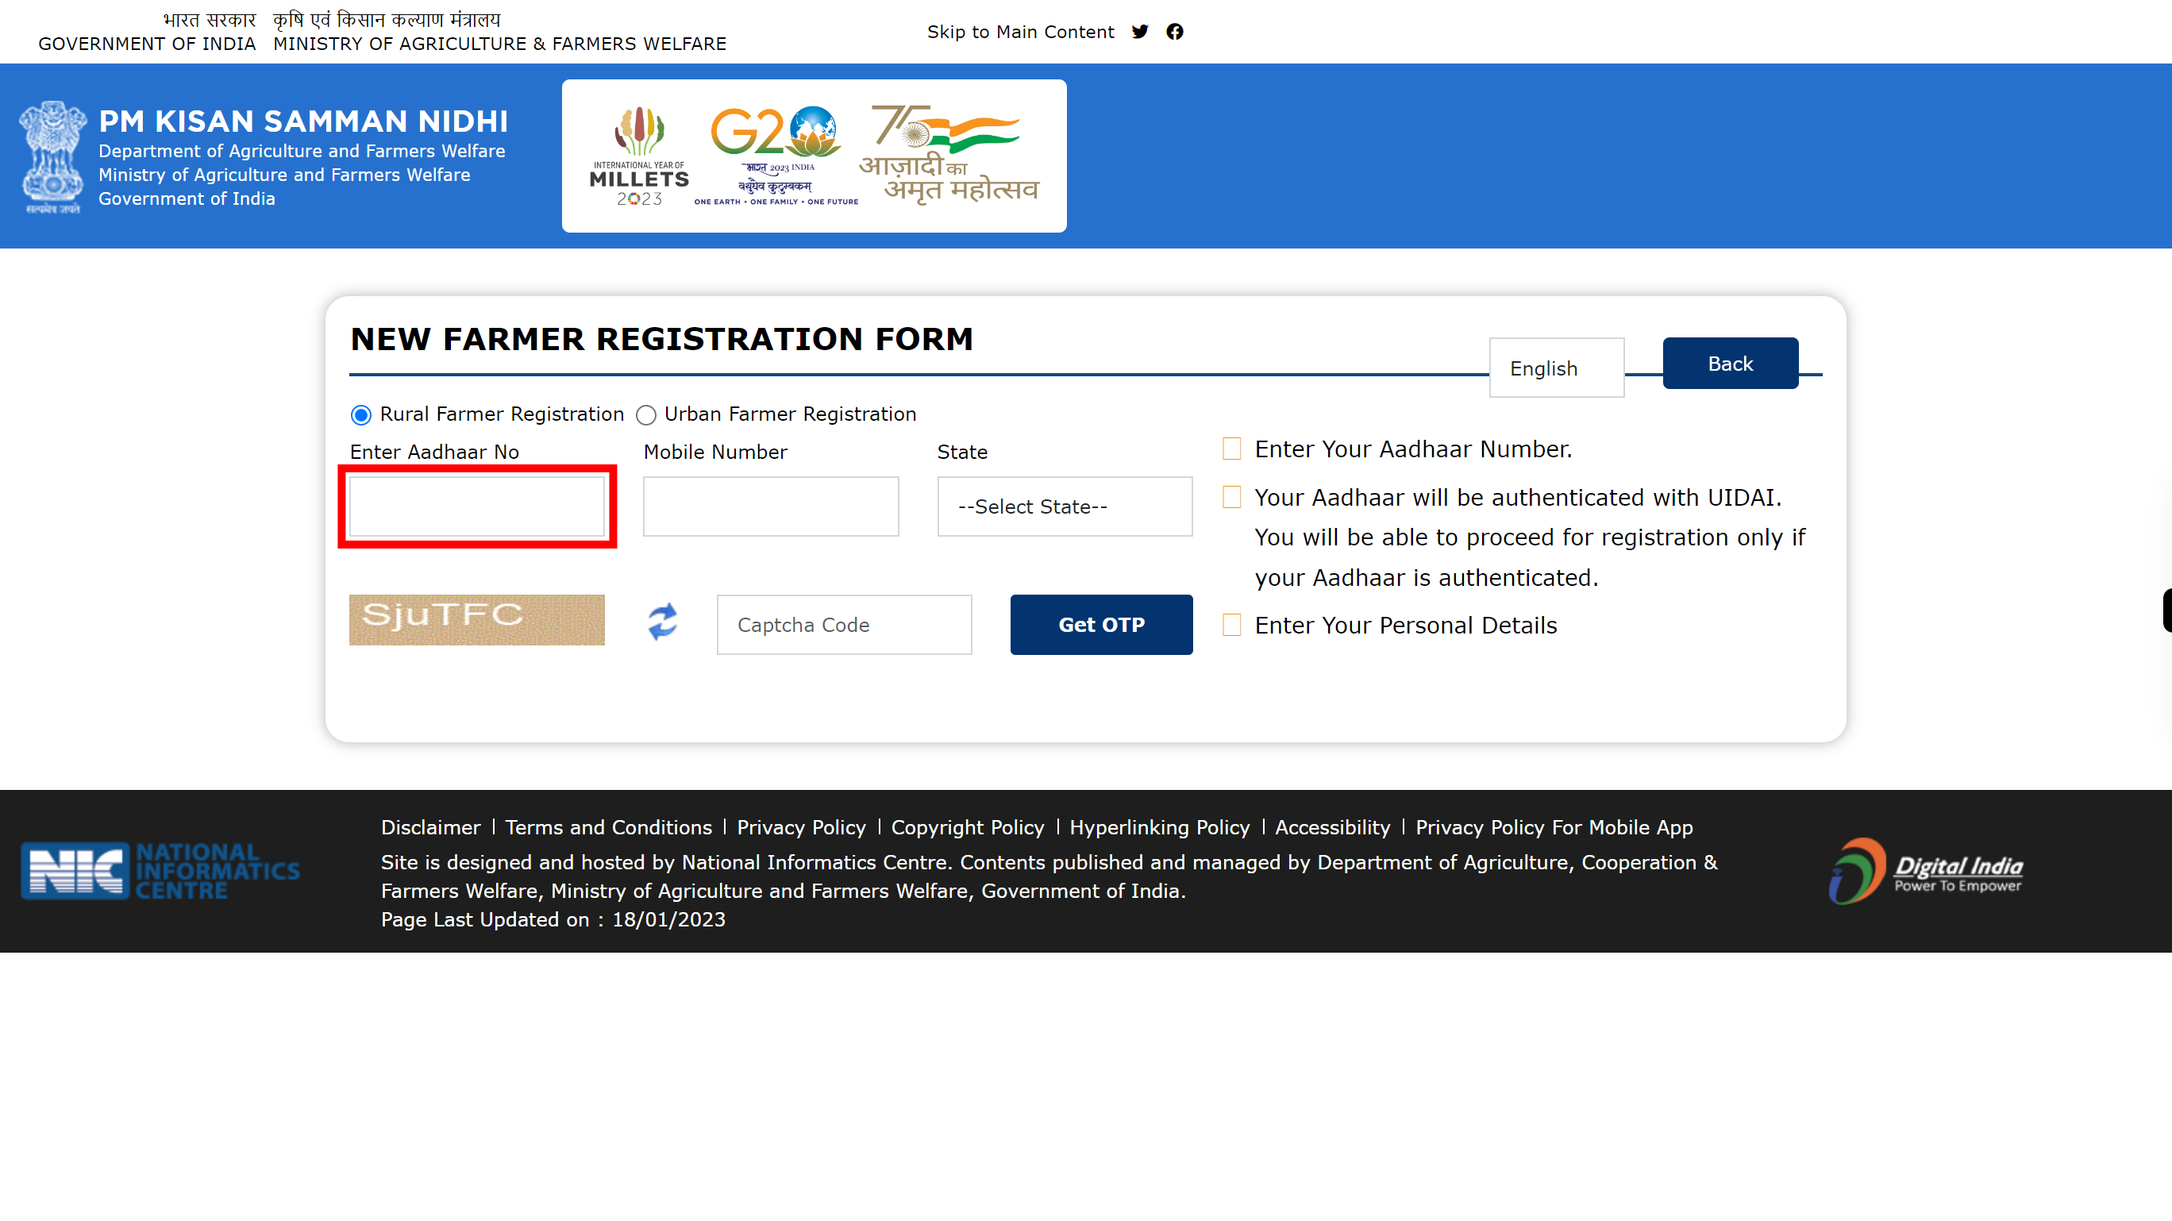Select State from the state dropdown
This screenshot has width=2172, height=1221.
point(1064,506)
